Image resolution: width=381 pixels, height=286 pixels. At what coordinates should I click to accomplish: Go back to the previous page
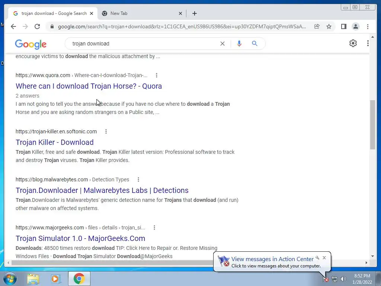13,26
